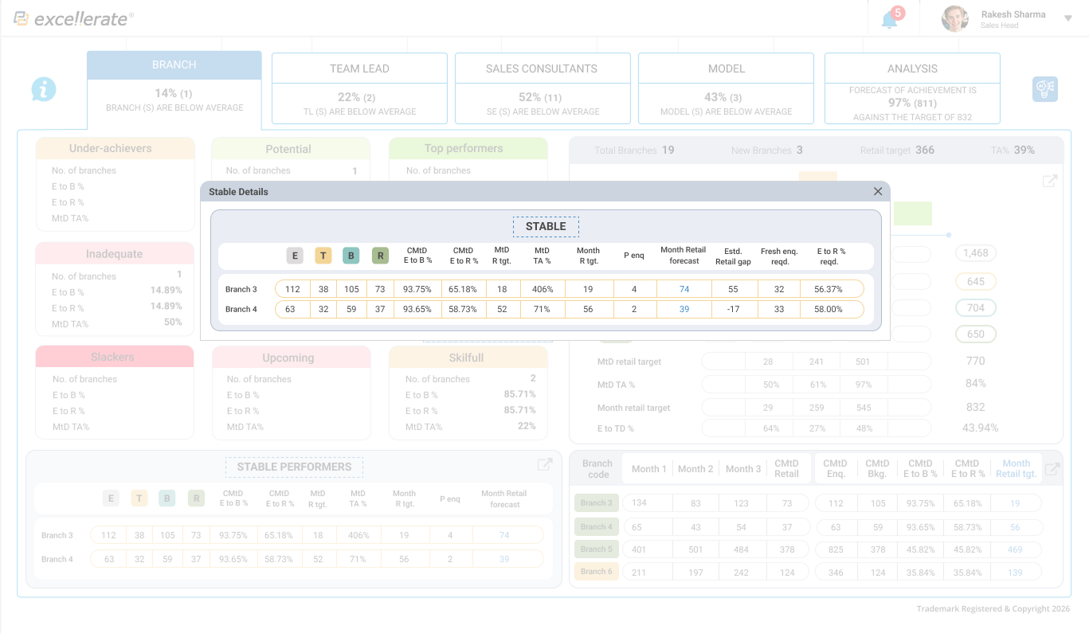Switch to the Sales Consultants tab

543,88
